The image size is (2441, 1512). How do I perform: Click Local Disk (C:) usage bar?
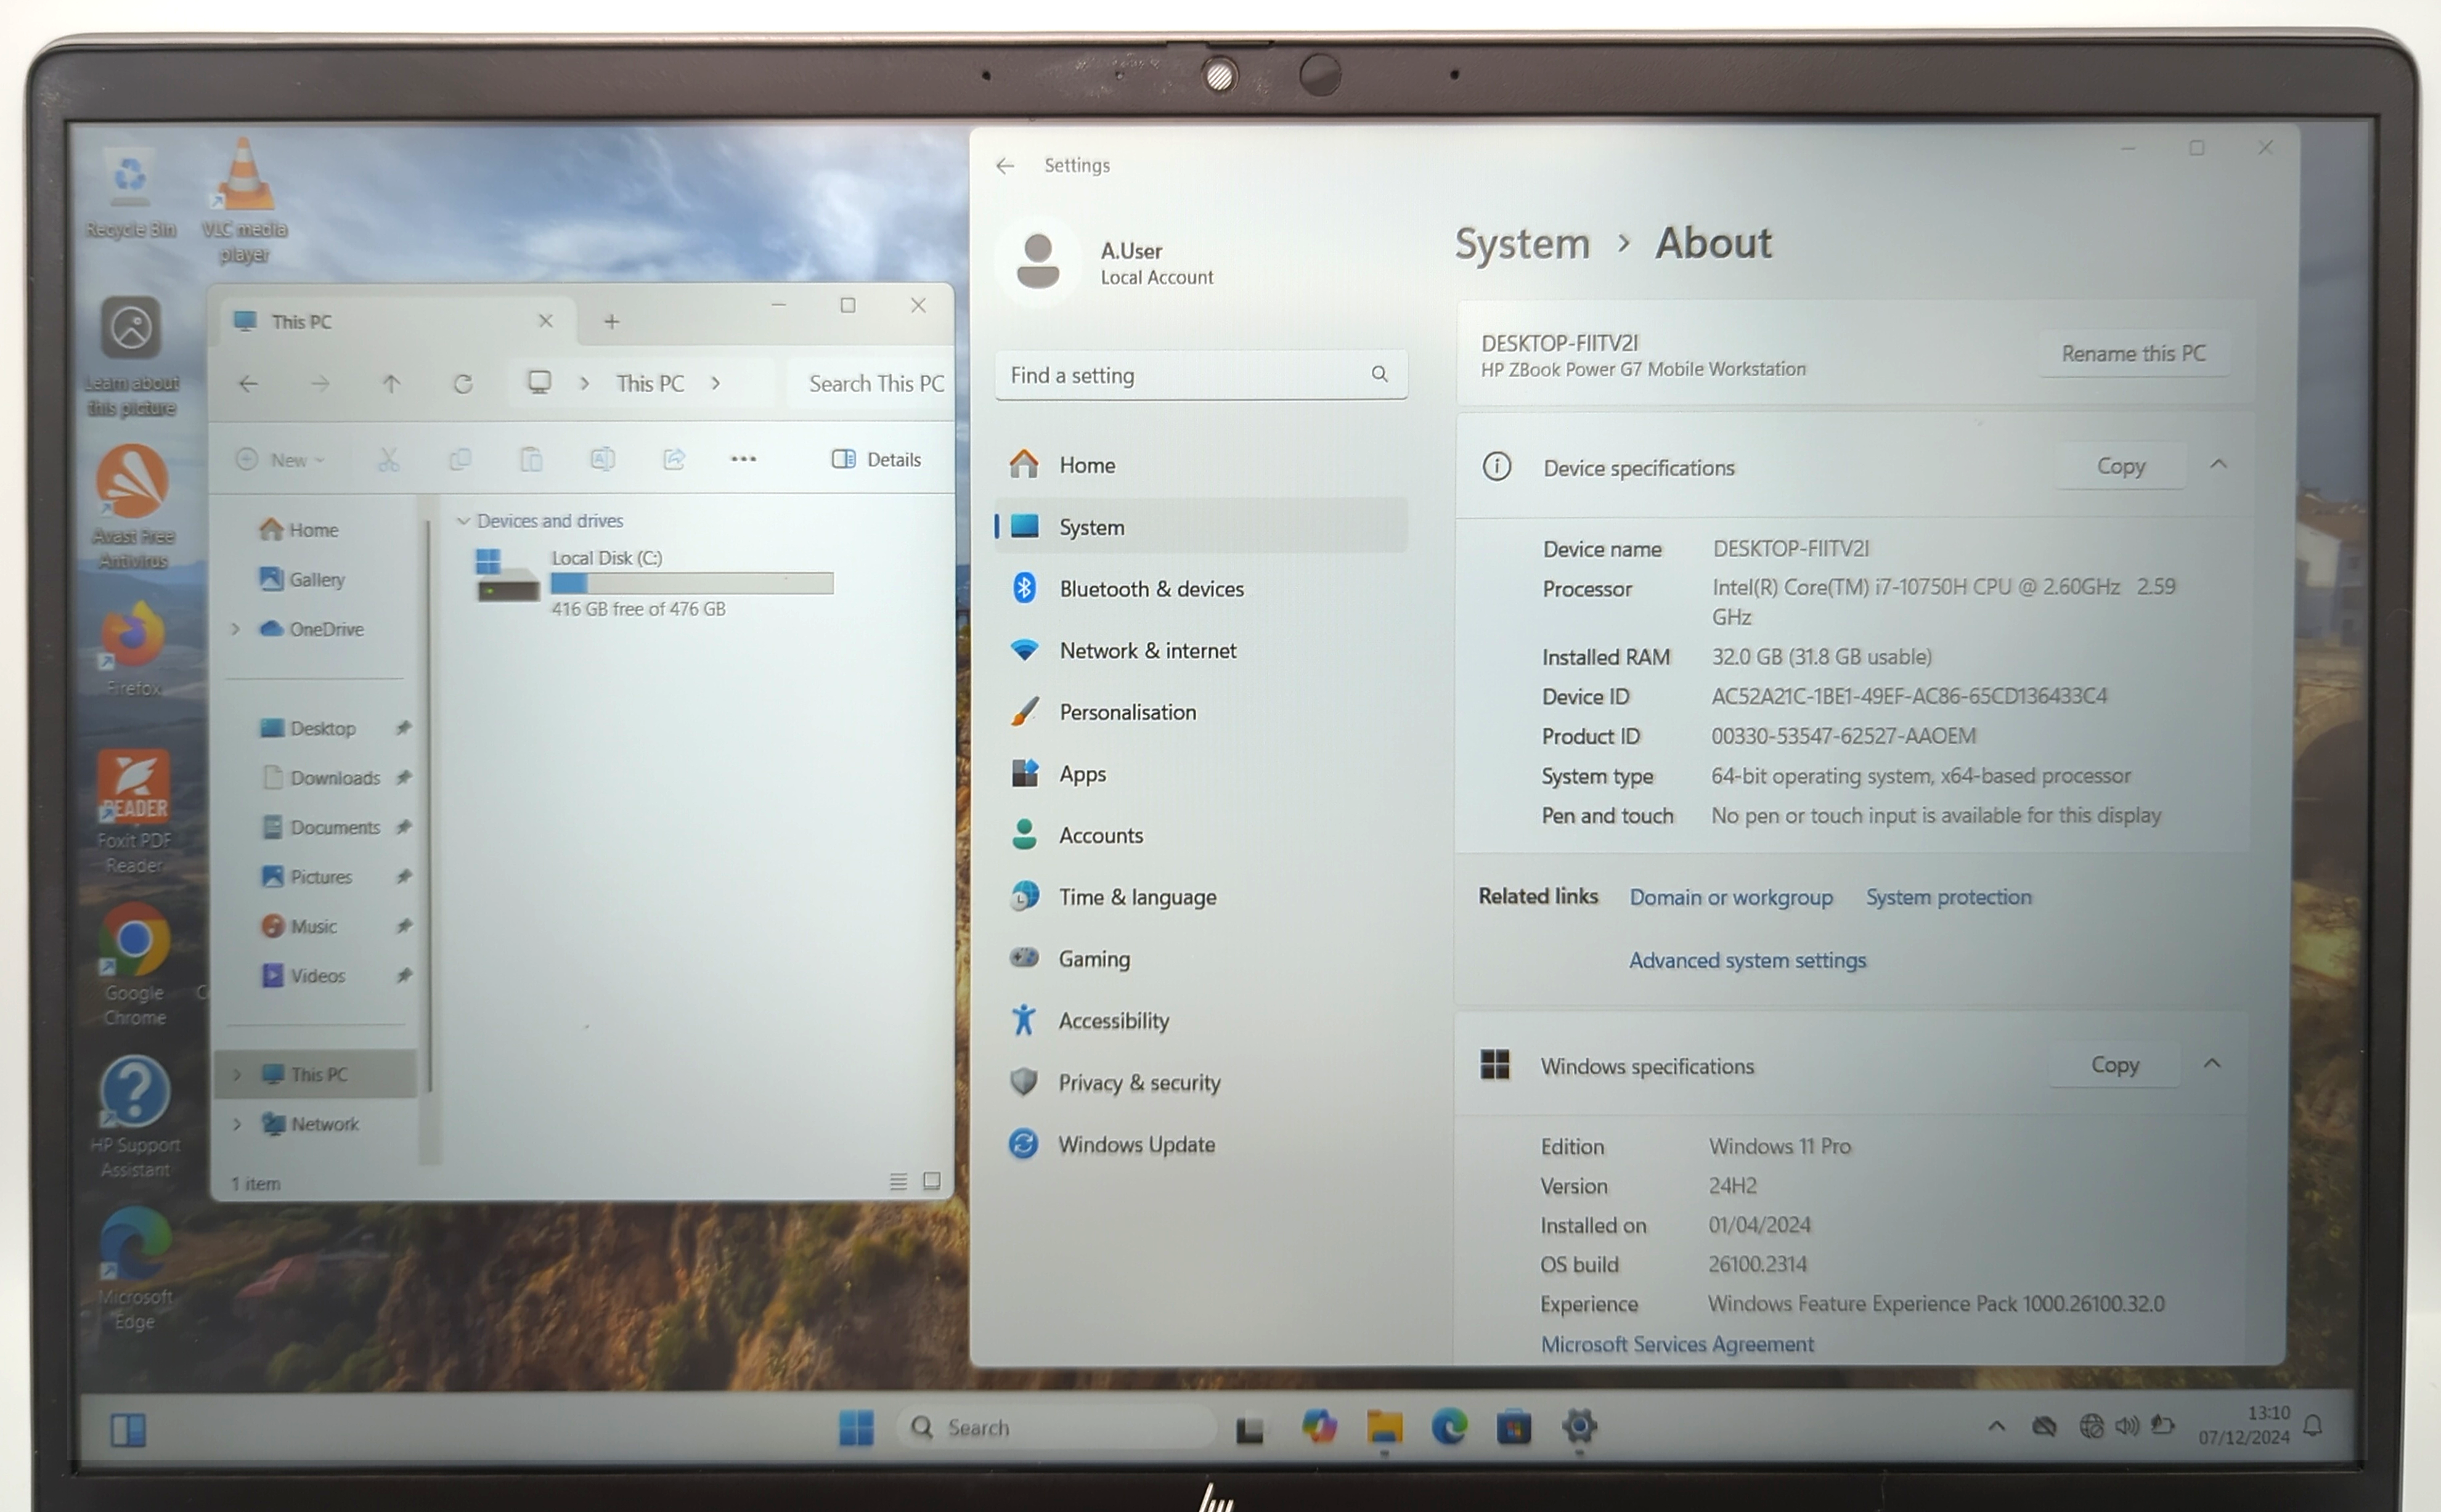tap(692, 583)
